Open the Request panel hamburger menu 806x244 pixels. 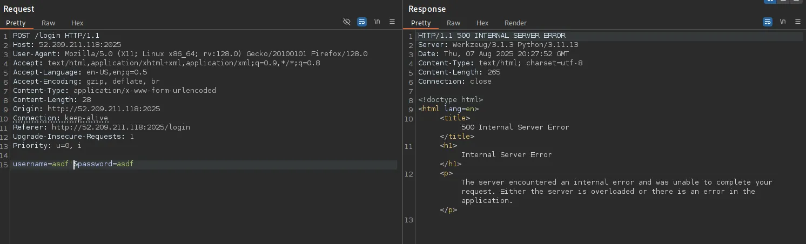pyautogui.click(x=392, y=22)
